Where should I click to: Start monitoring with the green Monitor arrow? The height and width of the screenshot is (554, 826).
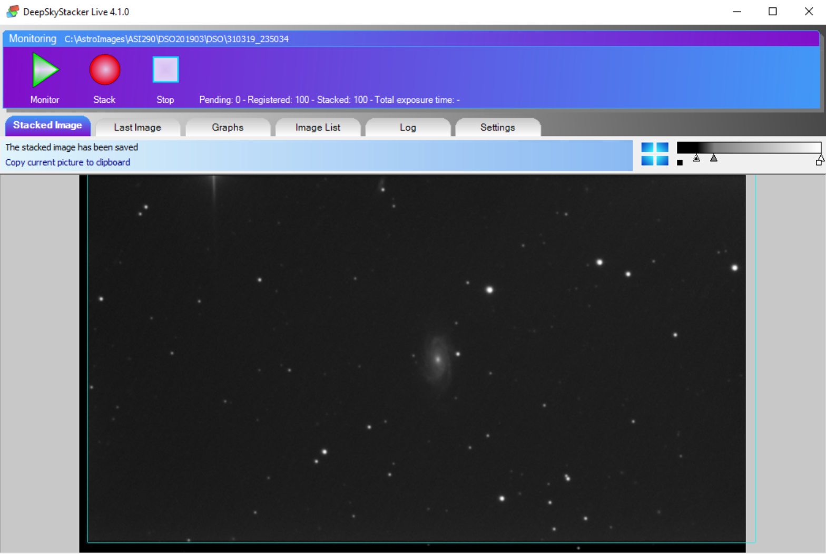click(x=45, y=70)
